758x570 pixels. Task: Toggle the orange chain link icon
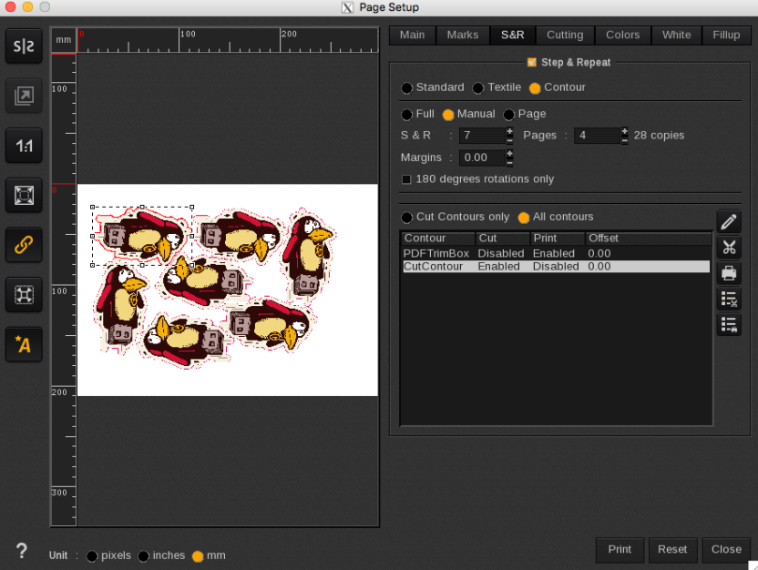[24, 243]
